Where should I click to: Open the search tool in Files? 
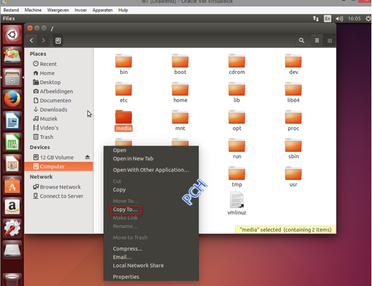tap(301, 41)
